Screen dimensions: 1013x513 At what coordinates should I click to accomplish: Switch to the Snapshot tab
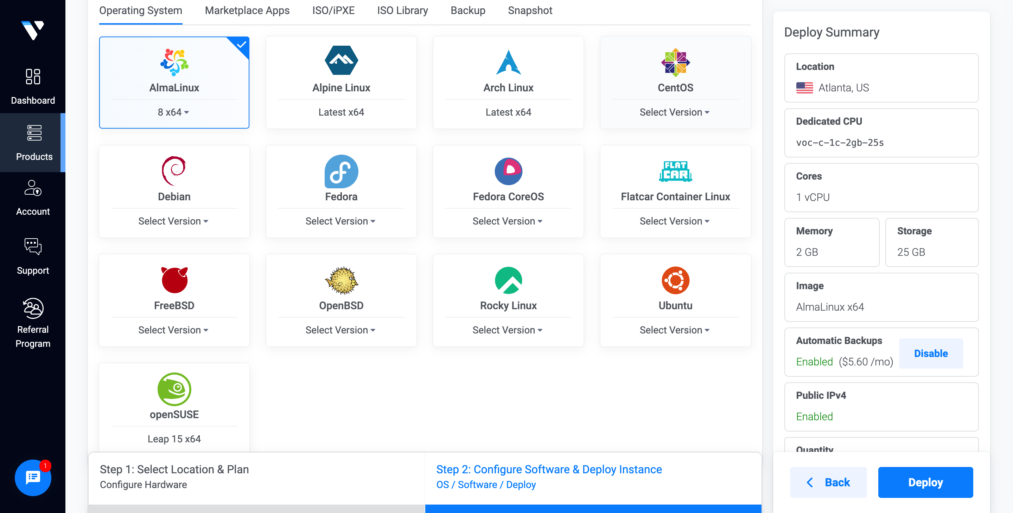530,11
